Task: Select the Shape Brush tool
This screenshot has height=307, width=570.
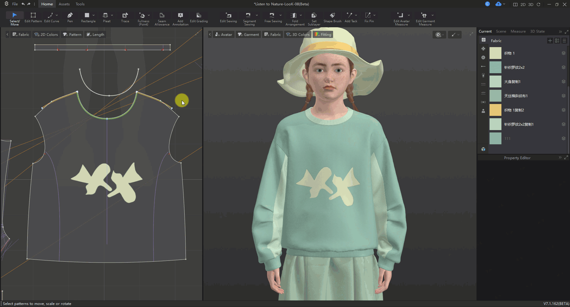Action: click(332, 17)
